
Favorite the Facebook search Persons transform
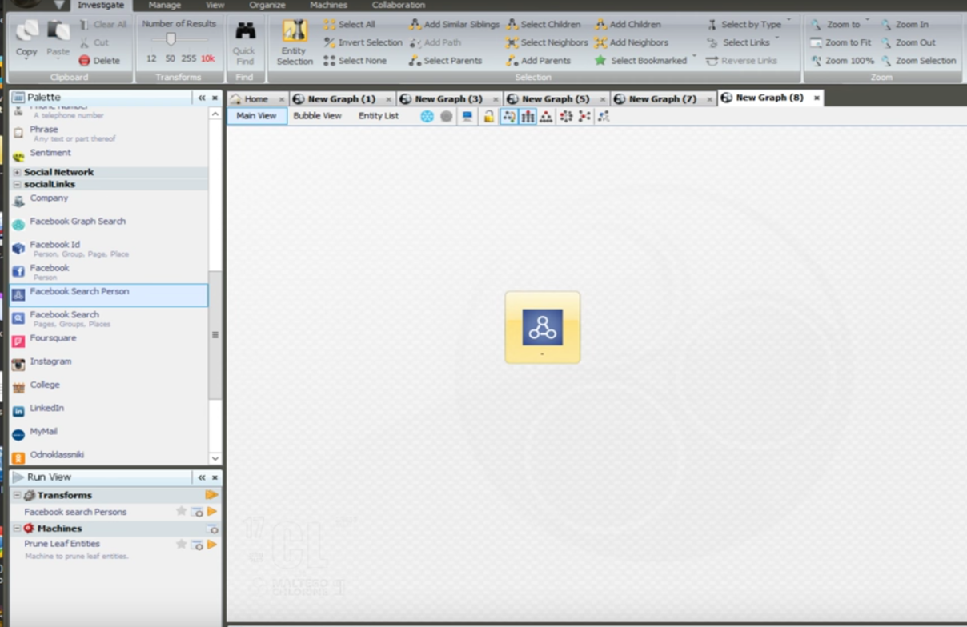point(181,512)
